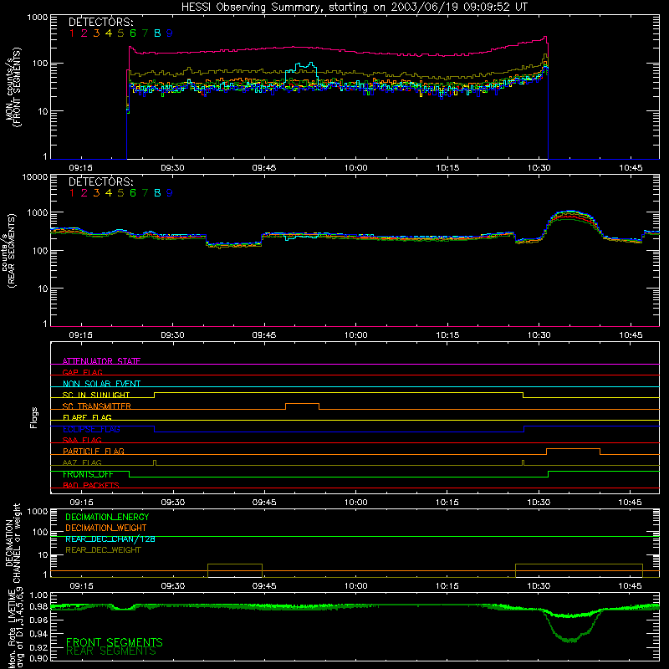The width and height of the screenshot is (669, 669).
Task: Click the 1.00 livetime axis value
Action: [38, 595]
